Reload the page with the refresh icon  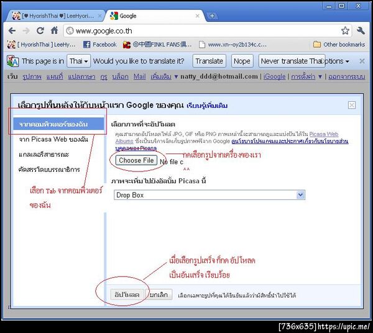pos(40,30)
